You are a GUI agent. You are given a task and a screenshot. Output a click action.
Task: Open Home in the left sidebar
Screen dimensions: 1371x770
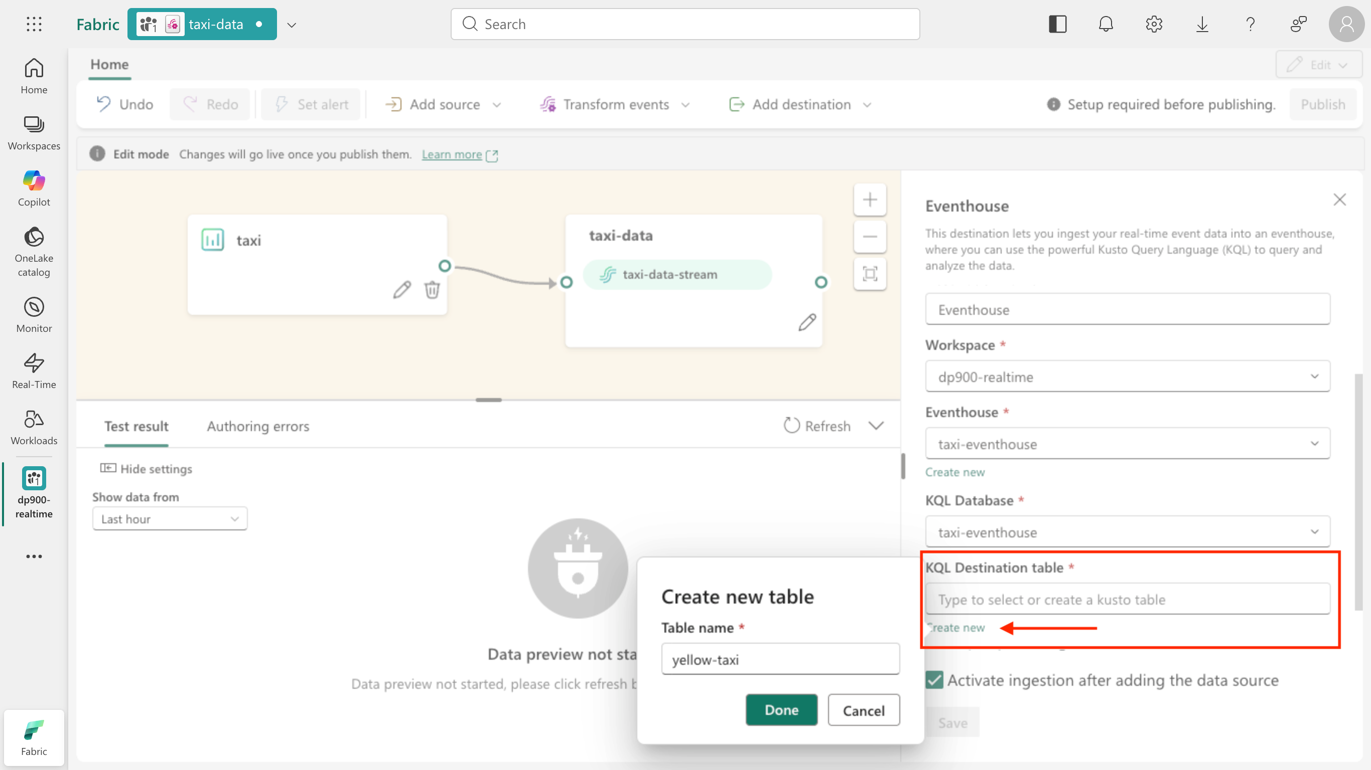click(34, 76)
